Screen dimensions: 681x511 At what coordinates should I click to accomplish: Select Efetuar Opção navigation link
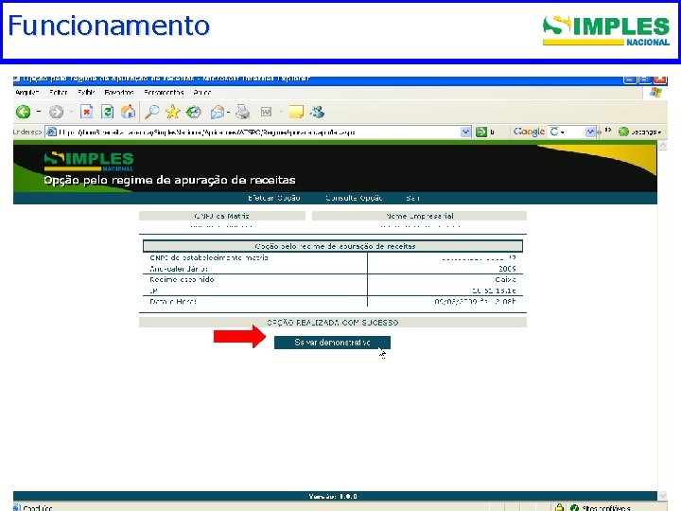274,198
